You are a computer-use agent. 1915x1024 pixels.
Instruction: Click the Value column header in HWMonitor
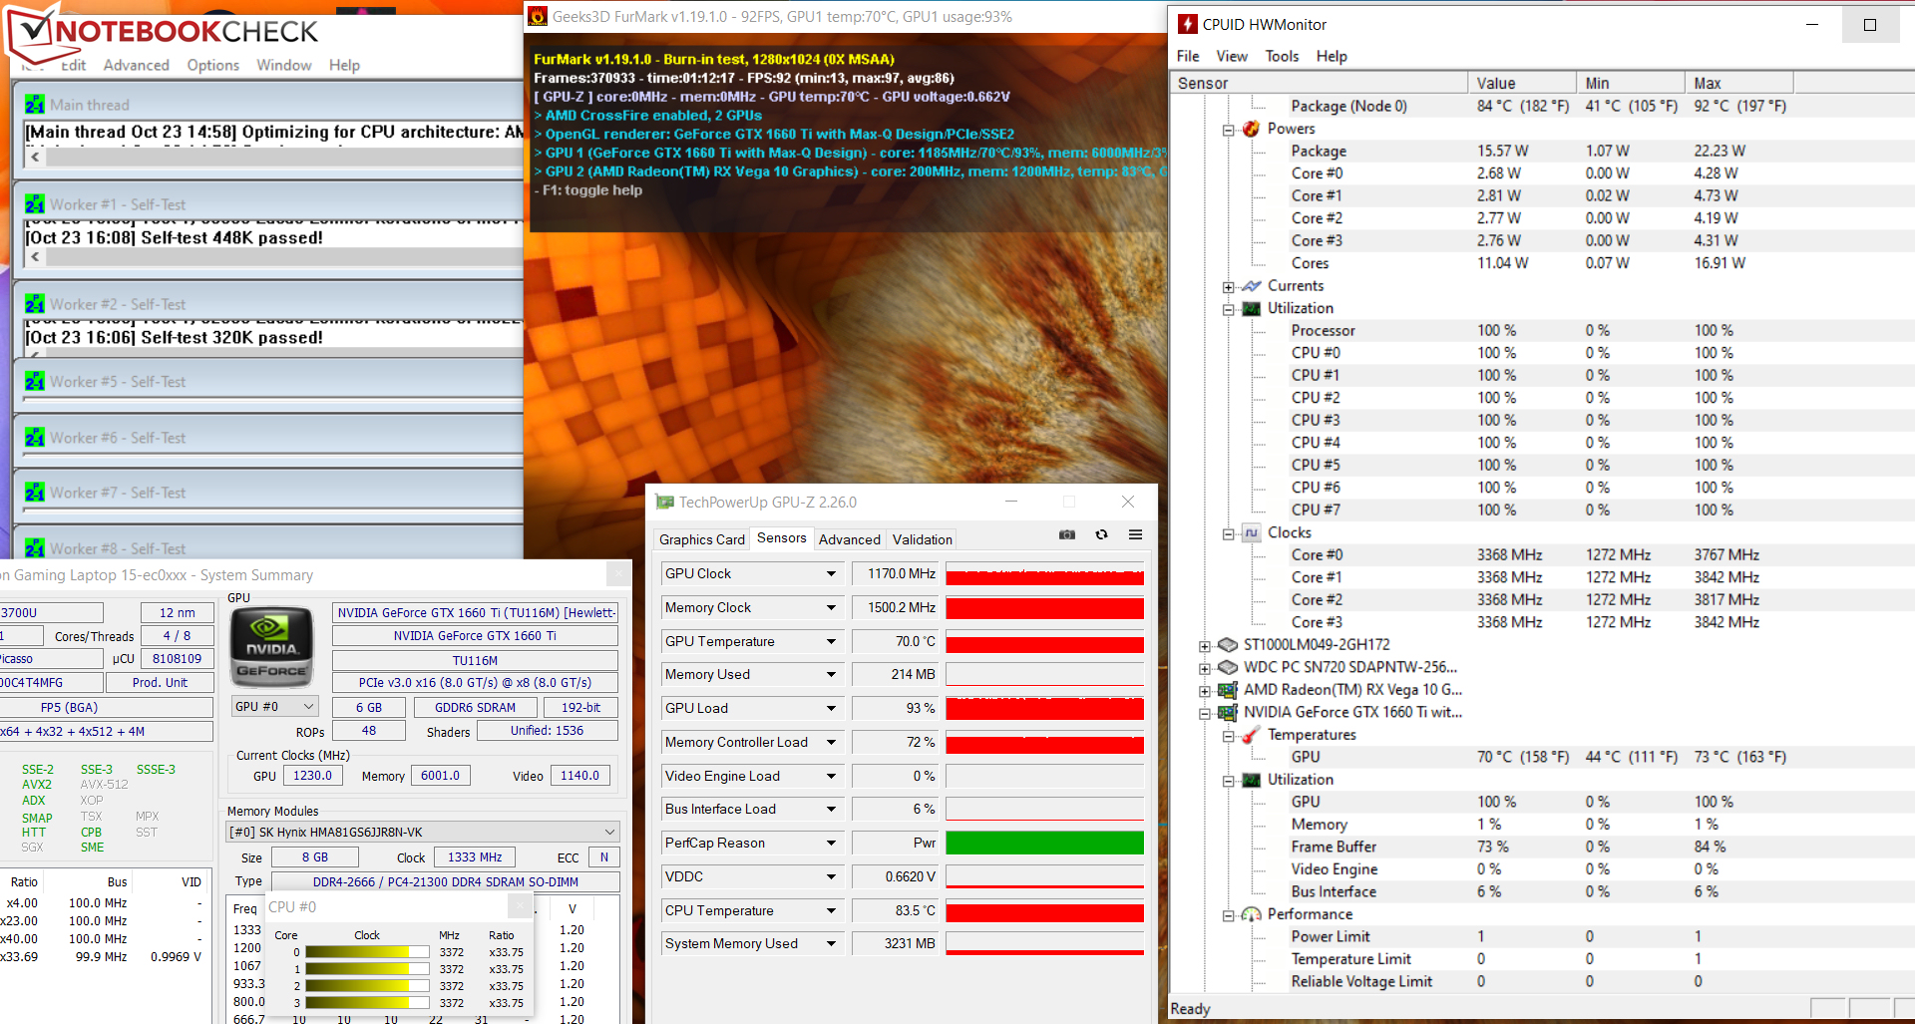pos(1522,83)
